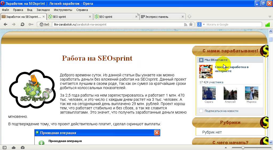Open the Мы ВКонтакте link
Screen dimensions: 273x150
coord(216,60)
